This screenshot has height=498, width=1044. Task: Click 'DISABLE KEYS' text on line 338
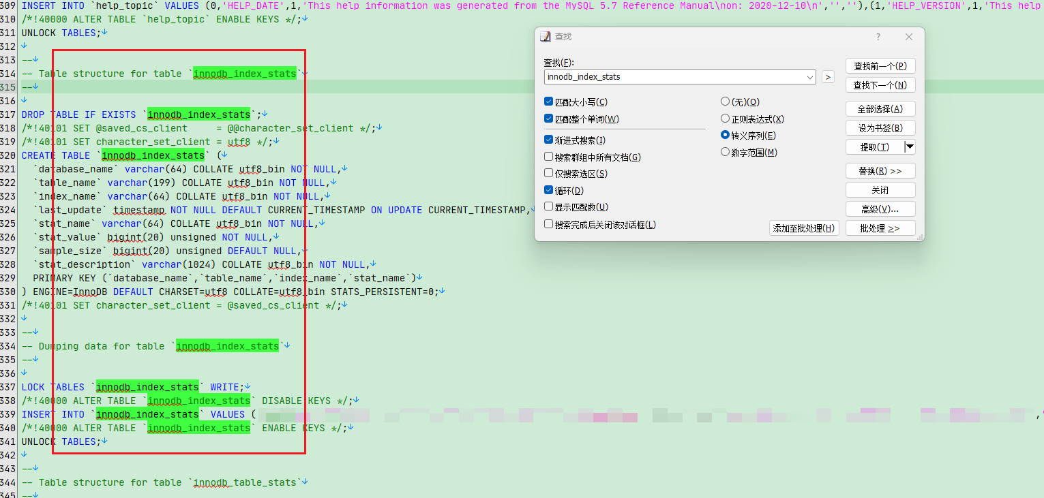pyautogui.click(x=297, y=401)
